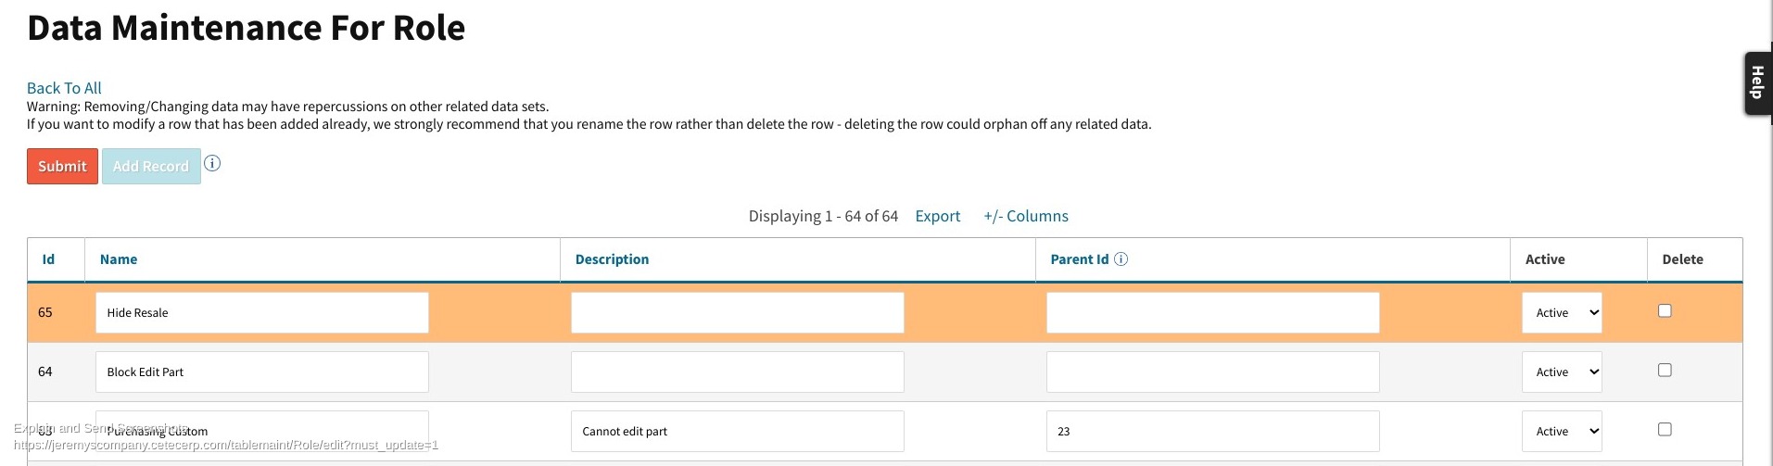Follow the Back To All link
Viewport: 1773px width, 466px height.
point(64,88)
